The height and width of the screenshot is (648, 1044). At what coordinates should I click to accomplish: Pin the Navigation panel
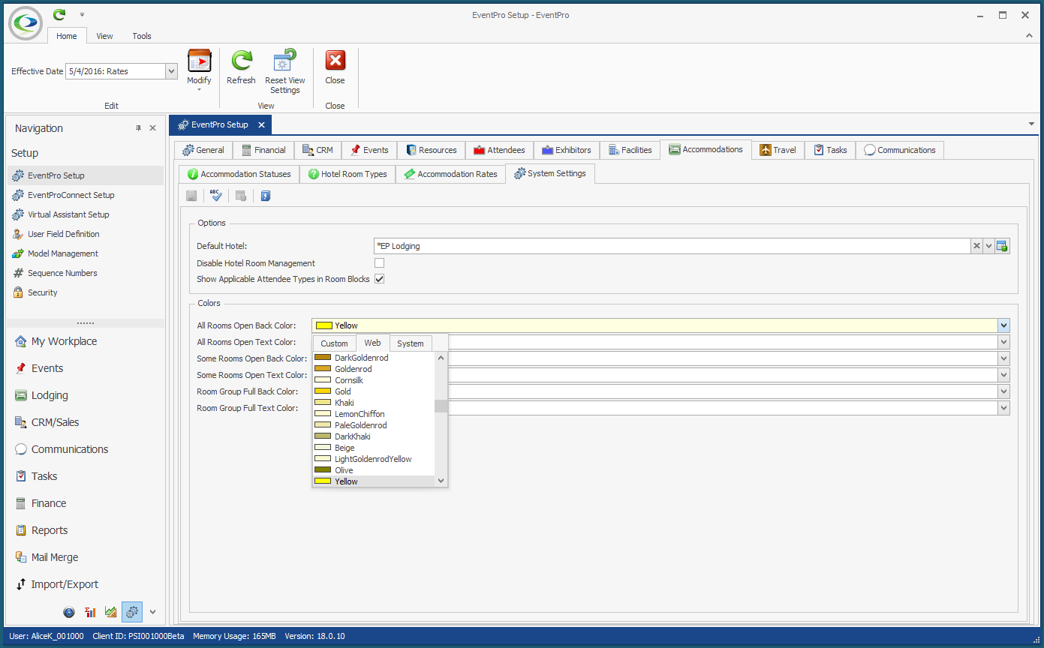click(138, 128)
